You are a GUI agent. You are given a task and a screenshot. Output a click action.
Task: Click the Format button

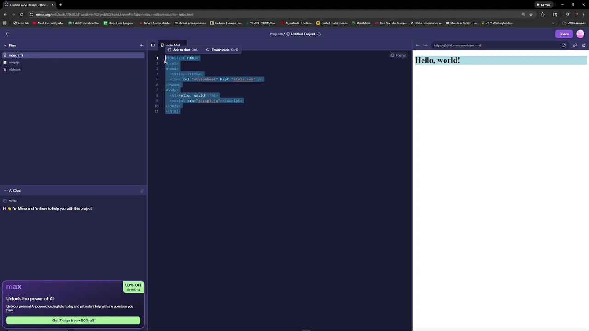point(398,55)
